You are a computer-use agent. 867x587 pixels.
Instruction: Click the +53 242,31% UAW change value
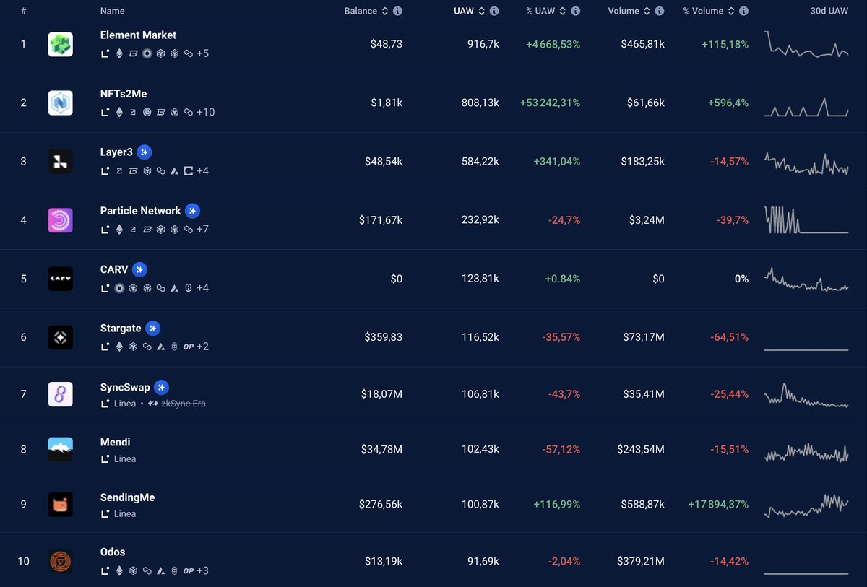click(550, 103)
